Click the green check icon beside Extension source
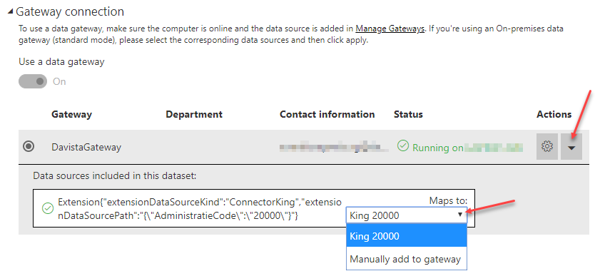This screenshot has height=276, width=595. (x=47, y=208)
